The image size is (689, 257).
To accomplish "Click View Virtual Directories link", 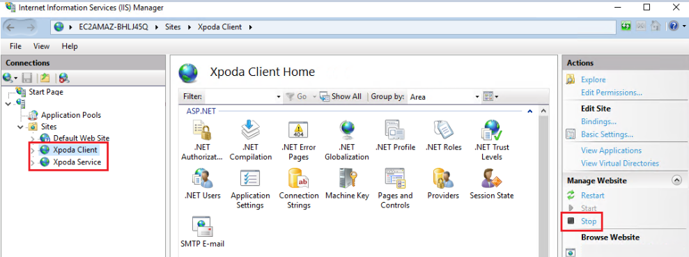I will tap(620, 163).
